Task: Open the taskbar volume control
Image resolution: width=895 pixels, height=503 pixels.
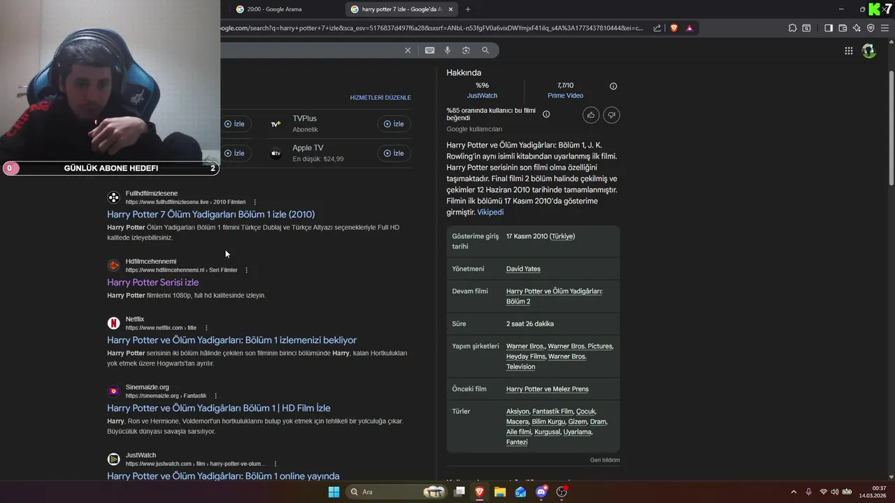Action: pyautogui.click(x=834, y=492)
